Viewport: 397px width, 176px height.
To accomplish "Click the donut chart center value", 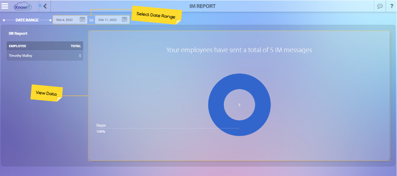I will pos(239,105).
